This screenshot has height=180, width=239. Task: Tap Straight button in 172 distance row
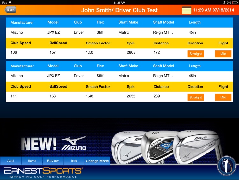click(x=196, y=54)
